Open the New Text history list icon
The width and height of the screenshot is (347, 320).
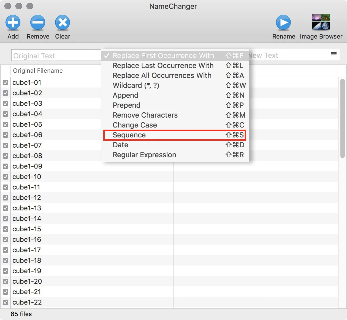click(x=334, y=55)
